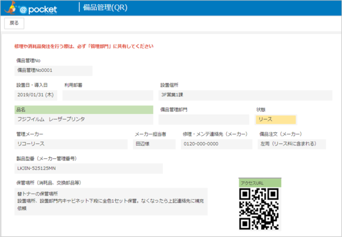Click the 設置日・導入日 label

coord(32,85)
